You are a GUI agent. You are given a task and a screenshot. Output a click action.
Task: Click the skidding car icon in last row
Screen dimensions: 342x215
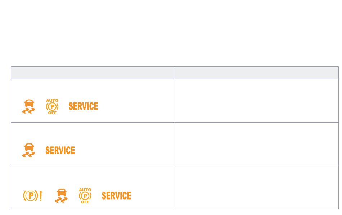pos(61,196)
